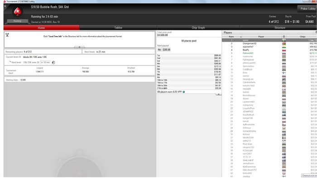Click the level timer stopwatch icon
This screenshot has width=317, height=178.
coord(53,62)
